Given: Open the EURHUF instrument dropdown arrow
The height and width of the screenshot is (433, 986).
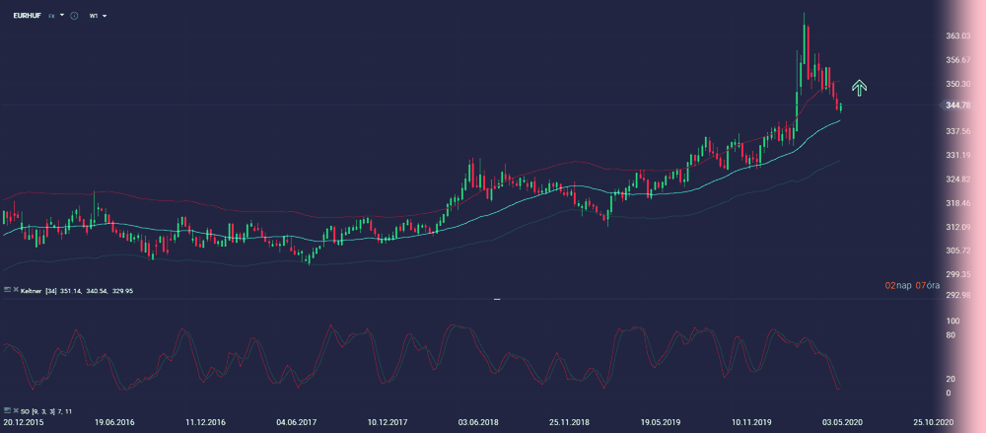Looking at the screenshot, I should [x=62, y=17].
